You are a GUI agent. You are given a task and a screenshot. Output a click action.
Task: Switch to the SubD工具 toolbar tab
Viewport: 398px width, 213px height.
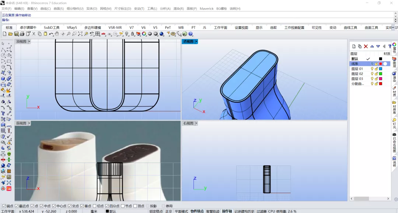pos(52,28)
